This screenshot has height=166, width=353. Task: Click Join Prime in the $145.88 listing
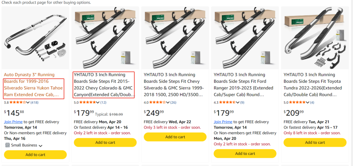[x=13, y=122]
